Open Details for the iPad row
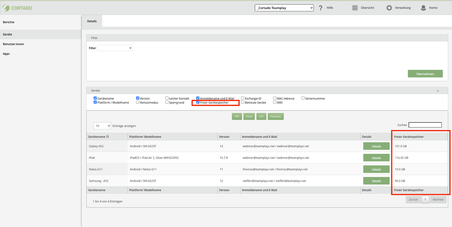 [376, 158]
